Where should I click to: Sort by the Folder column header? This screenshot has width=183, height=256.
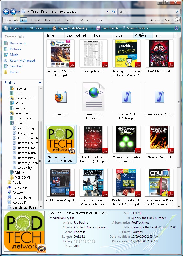coord(123,35)
